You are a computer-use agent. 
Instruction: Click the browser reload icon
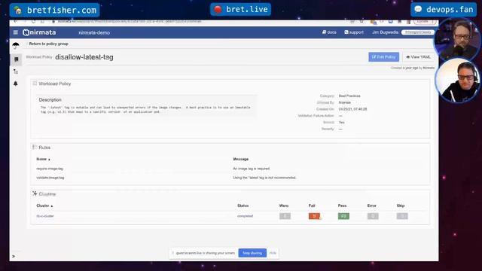click(33, 22)
